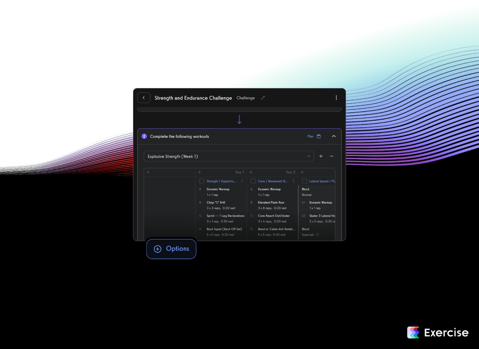The width and height of the screenshot is (479, 349).
Task: Check the Strength / Hypertrophy workout checkbox
Action: pyautogui.click(x=202, y=181)
